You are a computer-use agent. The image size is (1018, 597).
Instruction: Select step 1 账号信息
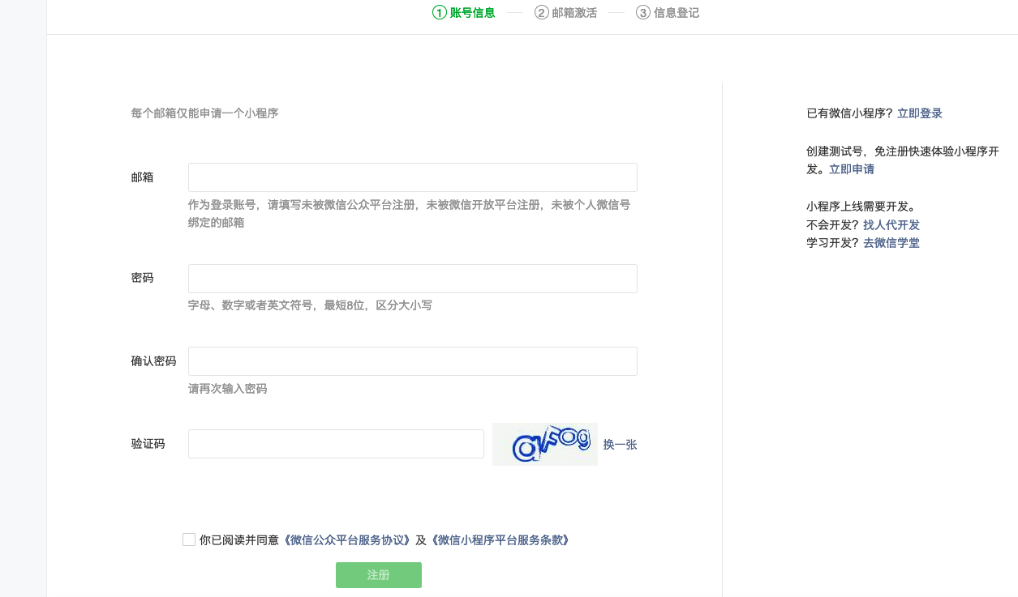(464, 13)
